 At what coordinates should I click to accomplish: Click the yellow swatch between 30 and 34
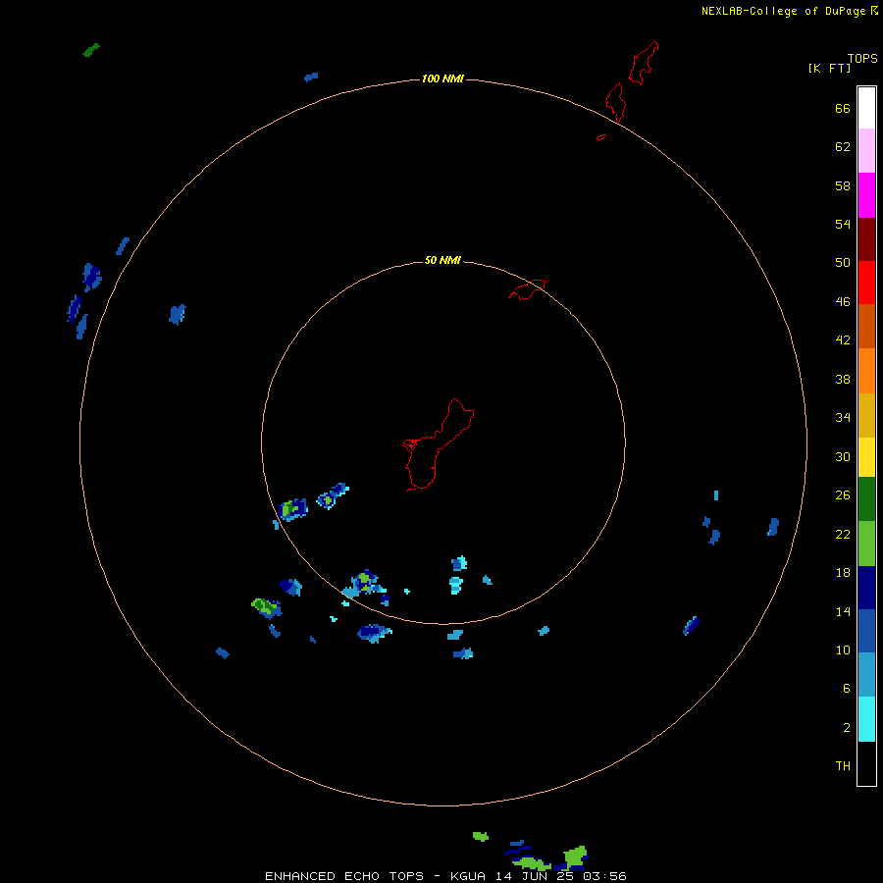(866, 457)
